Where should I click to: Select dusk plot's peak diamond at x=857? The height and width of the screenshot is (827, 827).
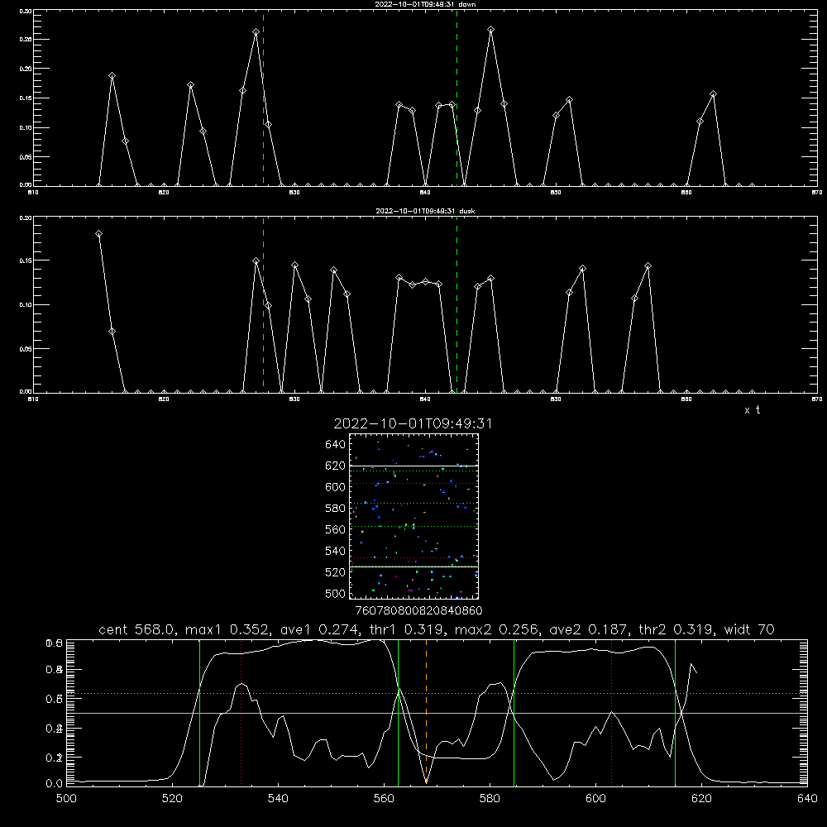[648, 266]
